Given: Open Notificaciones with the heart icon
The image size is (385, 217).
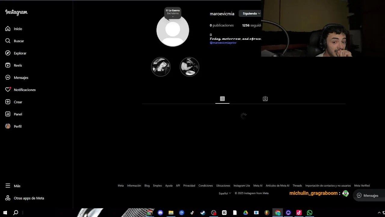Looking at the screenshot, I should [20, 90].
